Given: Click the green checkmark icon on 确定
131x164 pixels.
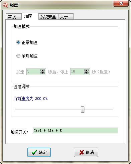Looking at the screenshot, I should tap(34, 152).
